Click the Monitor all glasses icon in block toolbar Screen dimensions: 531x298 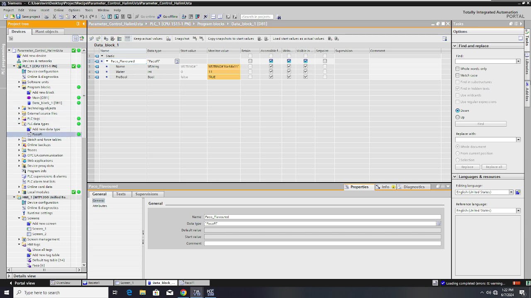tap(128, 38)
